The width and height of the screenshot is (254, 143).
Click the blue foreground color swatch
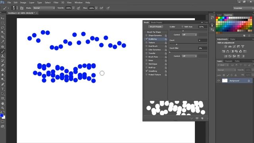coord(2,116)
